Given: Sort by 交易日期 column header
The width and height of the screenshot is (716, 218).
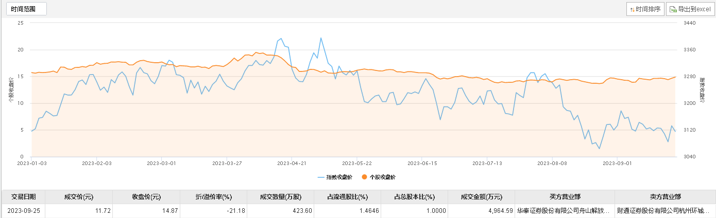Looking at the screenshot, I should [23, 197].
